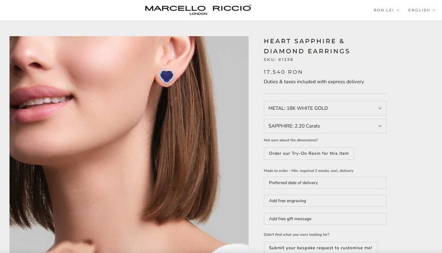Expand the Metal 18K White Gold dropdown

tap(325, 108)
